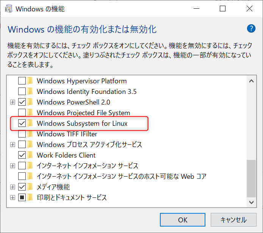Select インターネット インフォメーション サービス label
Screen dimensions: 263x233
coord(88,166)
